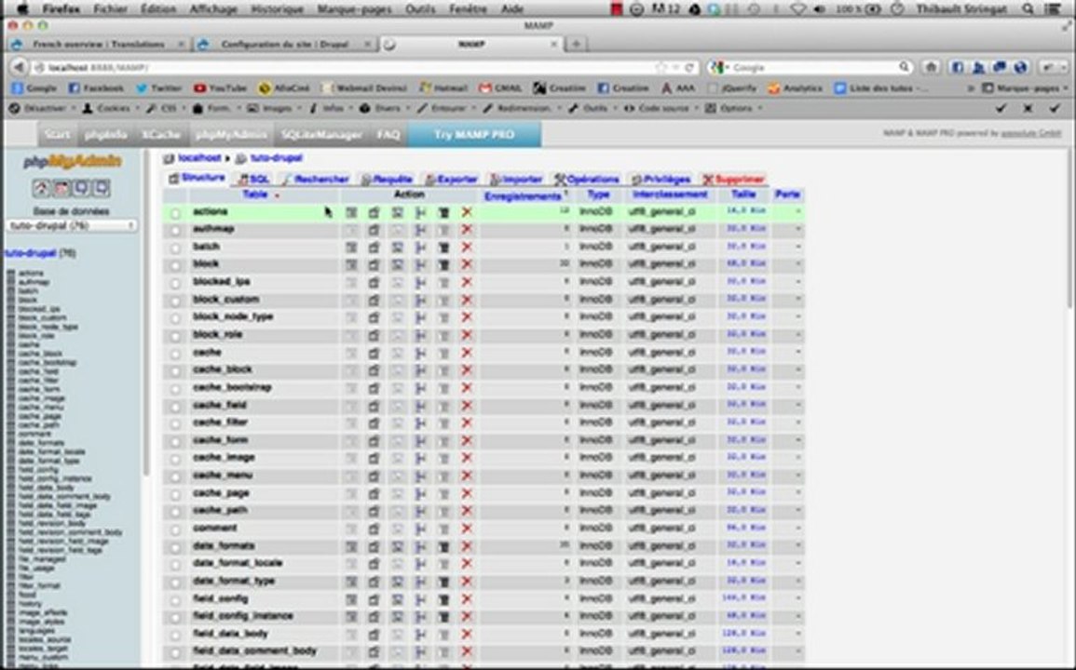Click insert icon in block_custom row
The height and width of the screenshot is (670, 1076).
[421, 301]
